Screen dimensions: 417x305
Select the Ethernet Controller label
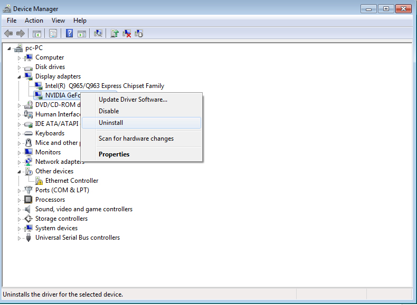pyautogui.click(x=72, y=181)
